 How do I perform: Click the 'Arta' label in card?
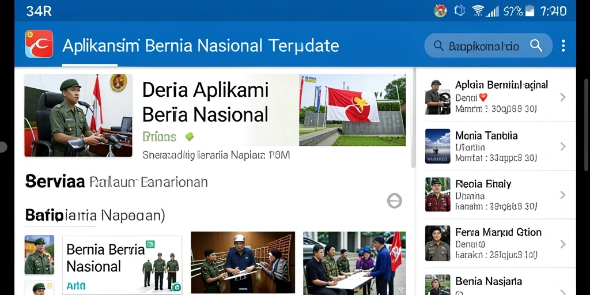[75, 286]
